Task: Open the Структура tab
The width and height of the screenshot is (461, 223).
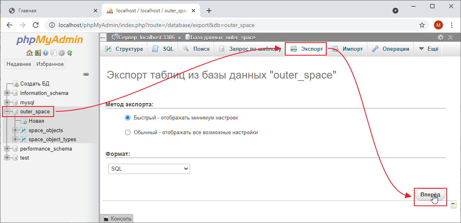Action: [124, 49]
